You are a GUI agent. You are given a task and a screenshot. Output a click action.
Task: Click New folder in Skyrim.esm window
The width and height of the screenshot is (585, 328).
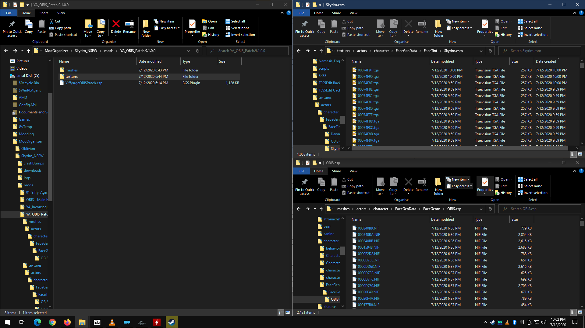click(x=438, y=28)
